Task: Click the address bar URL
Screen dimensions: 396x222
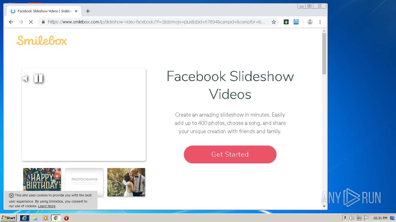Action: tap(156, 22)
